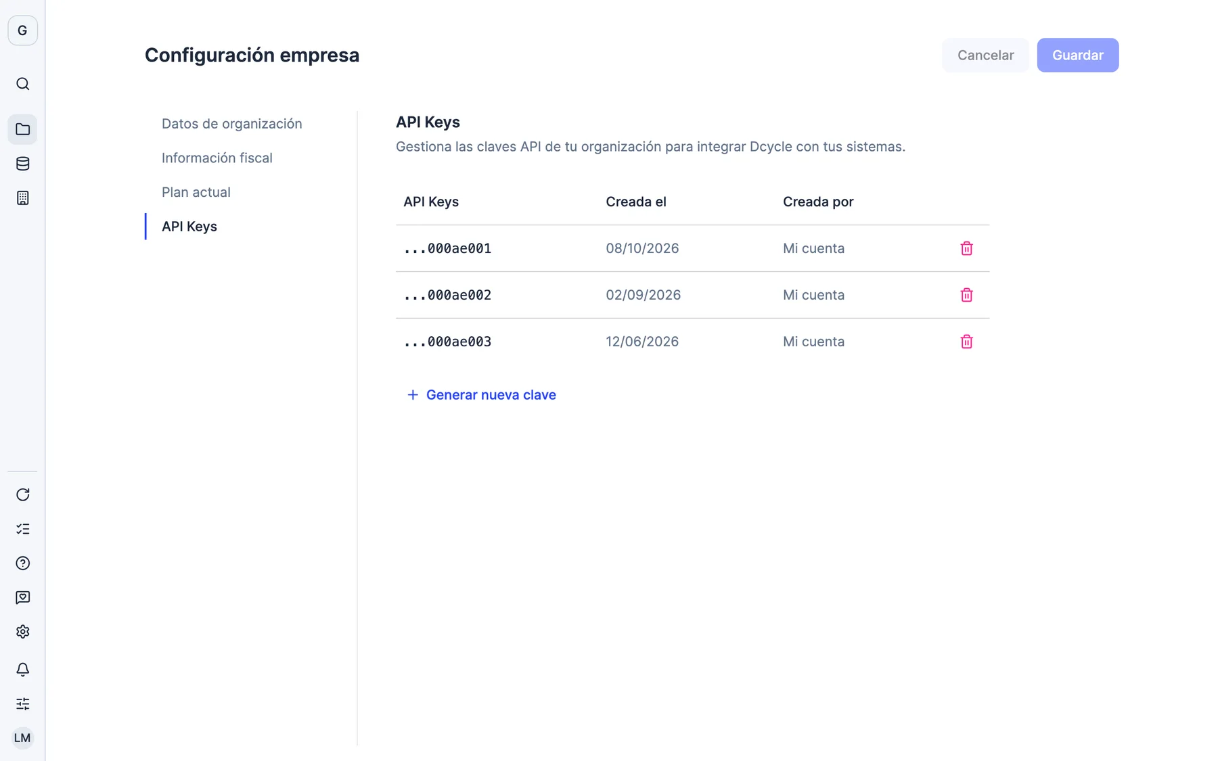Open the database icon in sidebar
Screen dimensions: 1218x761
tap(22, 164)
